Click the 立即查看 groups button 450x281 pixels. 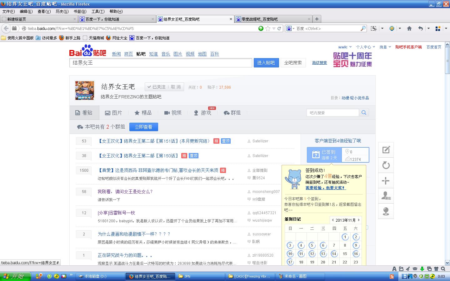144,127
